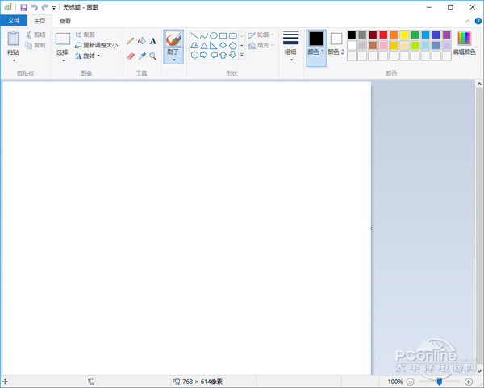Viewport: 484px width, 388px height.
Task: Click the vertical scrollbar up arrow
Action: (x=479, y=84)
